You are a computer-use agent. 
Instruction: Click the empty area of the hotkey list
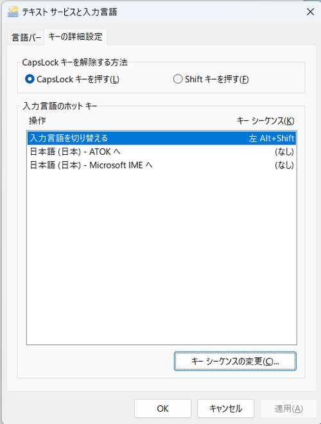point(162,257)
